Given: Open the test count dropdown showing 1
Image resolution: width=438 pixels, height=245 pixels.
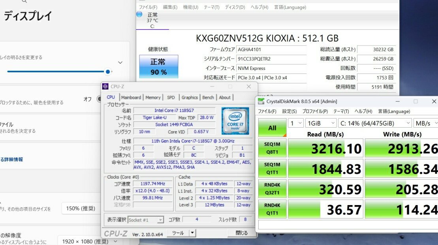Looking at the screenshot, I should pyautogui.click(x=295, y=123).
